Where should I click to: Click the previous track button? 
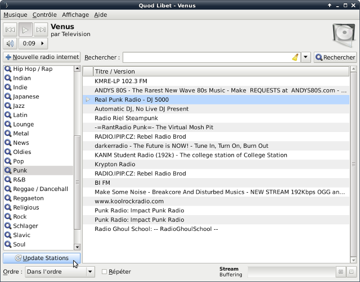point(10,30)
